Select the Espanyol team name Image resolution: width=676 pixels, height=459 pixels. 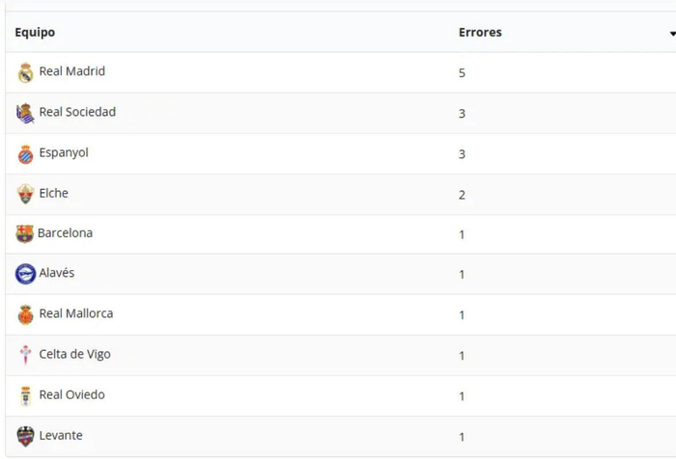(64, 152)
